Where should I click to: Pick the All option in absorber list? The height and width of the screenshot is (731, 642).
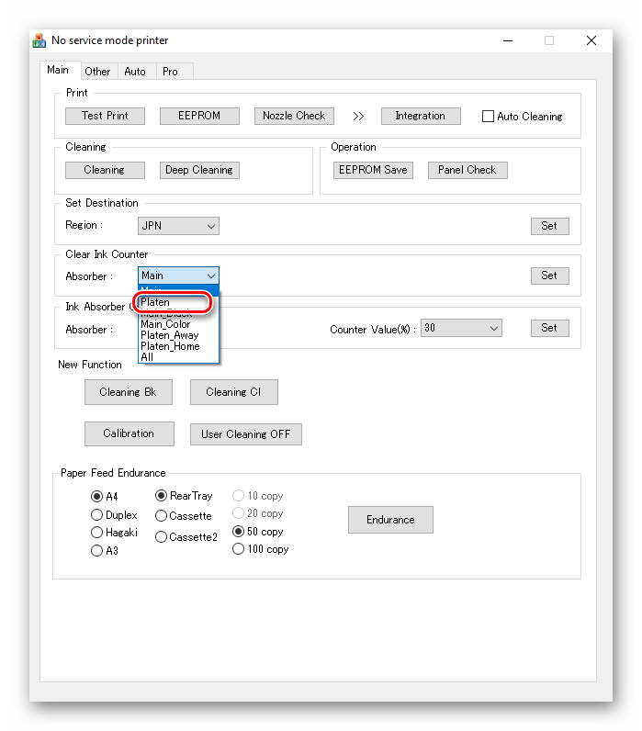point(147,357)
